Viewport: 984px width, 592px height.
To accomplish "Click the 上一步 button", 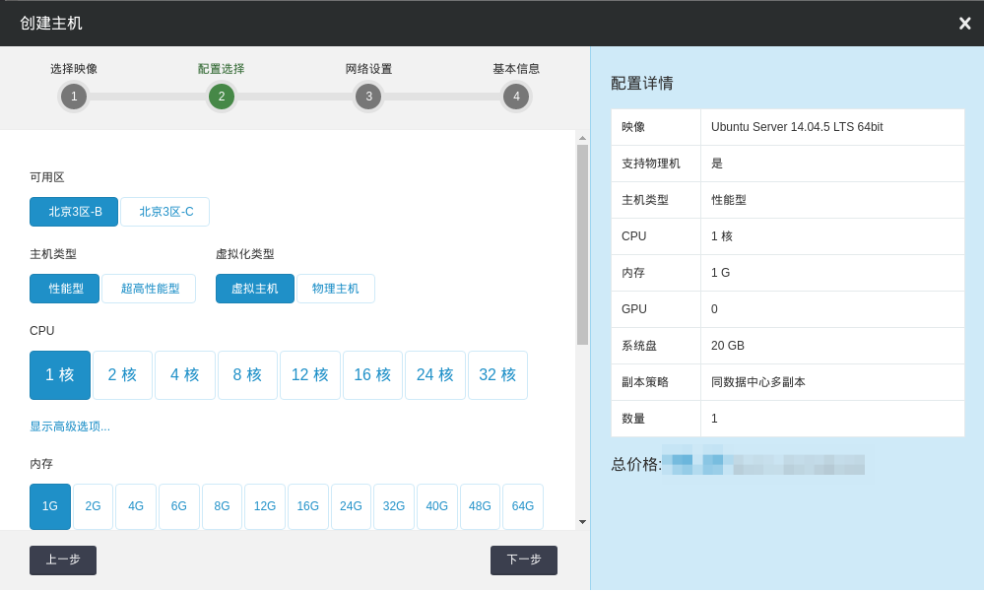I will [63, 560].
